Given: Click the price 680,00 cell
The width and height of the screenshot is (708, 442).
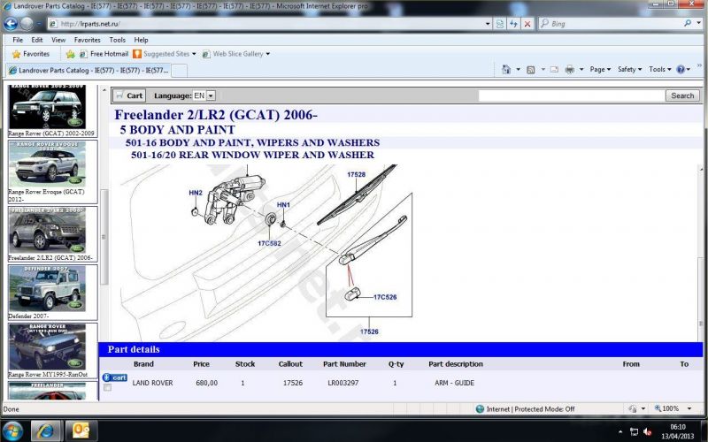Looking at the screenshot, I should pos(207,383).
